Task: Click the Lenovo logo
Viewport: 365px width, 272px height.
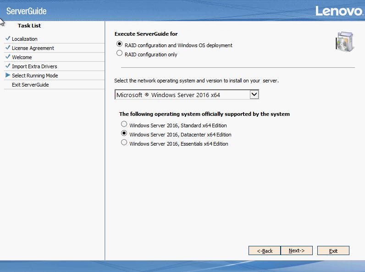Action: pos(339,11)
